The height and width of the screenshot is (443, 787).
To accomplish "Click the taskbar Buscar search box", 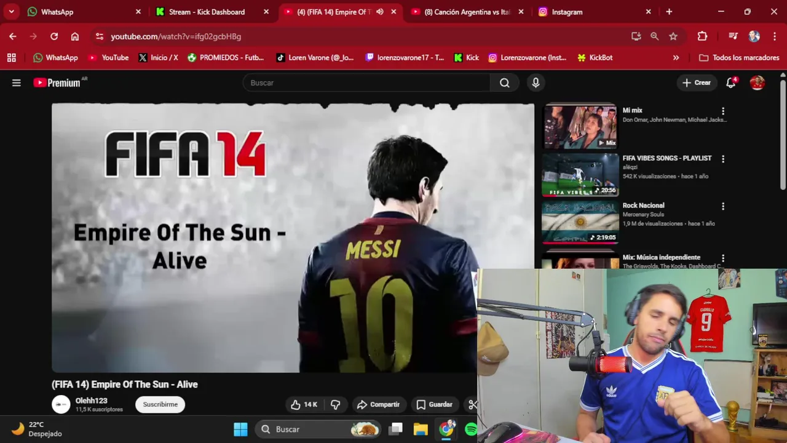I will pos(318,429).
